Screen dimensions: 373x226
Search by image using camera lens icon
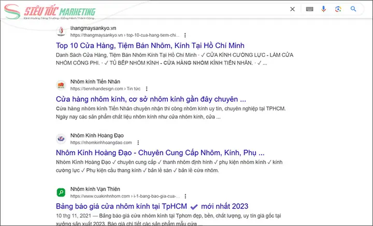click(x=338, y=9)
